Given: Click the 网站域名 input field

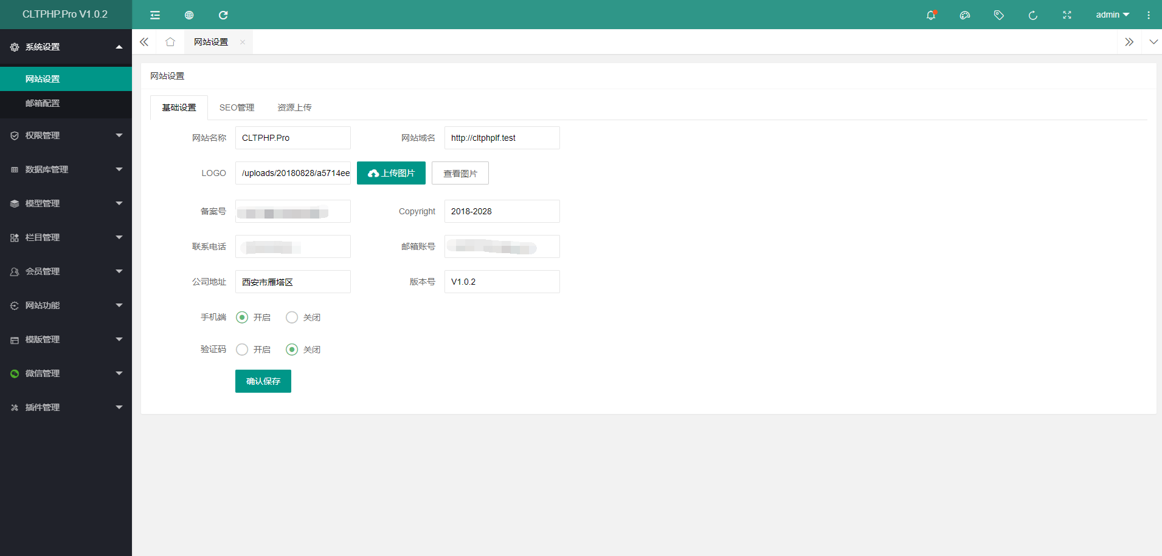Looking at the screenshot, I should click(x=502, y=138).
